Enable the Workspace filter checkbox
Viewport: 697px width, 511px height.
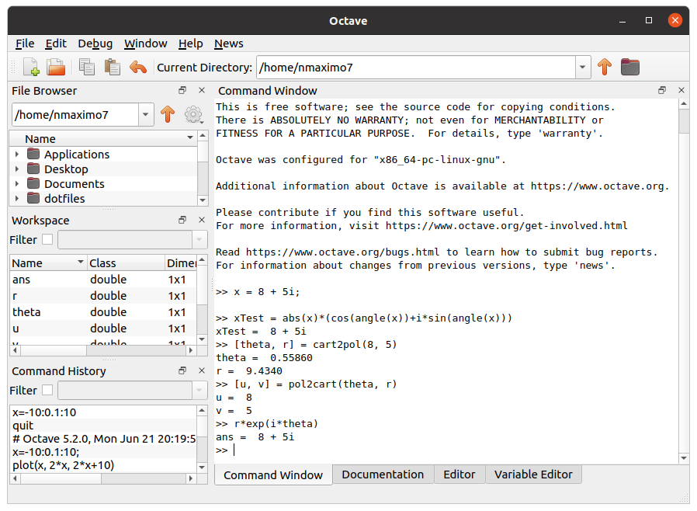[x=47, y=240]
